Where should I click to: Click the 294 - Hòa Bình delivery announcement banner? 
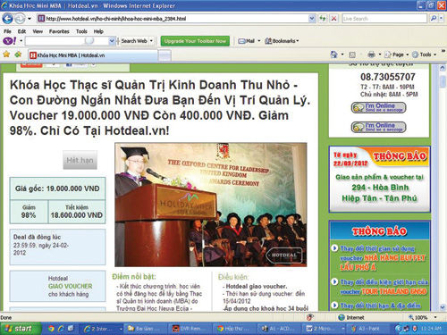(379, 180)
